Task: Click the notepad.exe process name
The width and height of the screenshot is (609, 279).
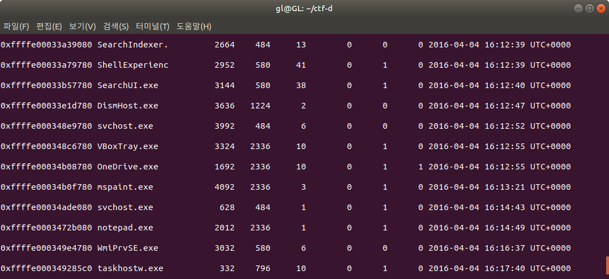Action: [125, 228]
